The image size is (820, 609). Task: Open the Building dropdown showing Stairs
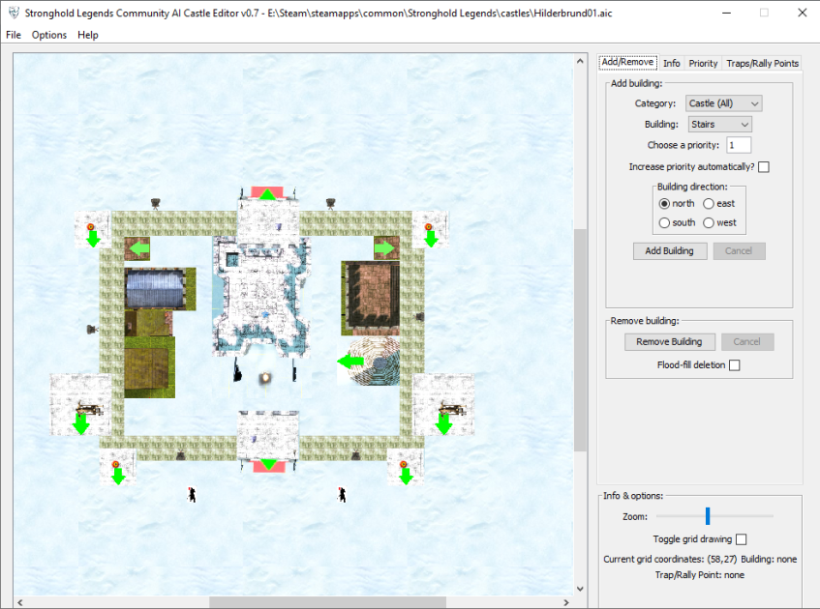coord(719,125)
